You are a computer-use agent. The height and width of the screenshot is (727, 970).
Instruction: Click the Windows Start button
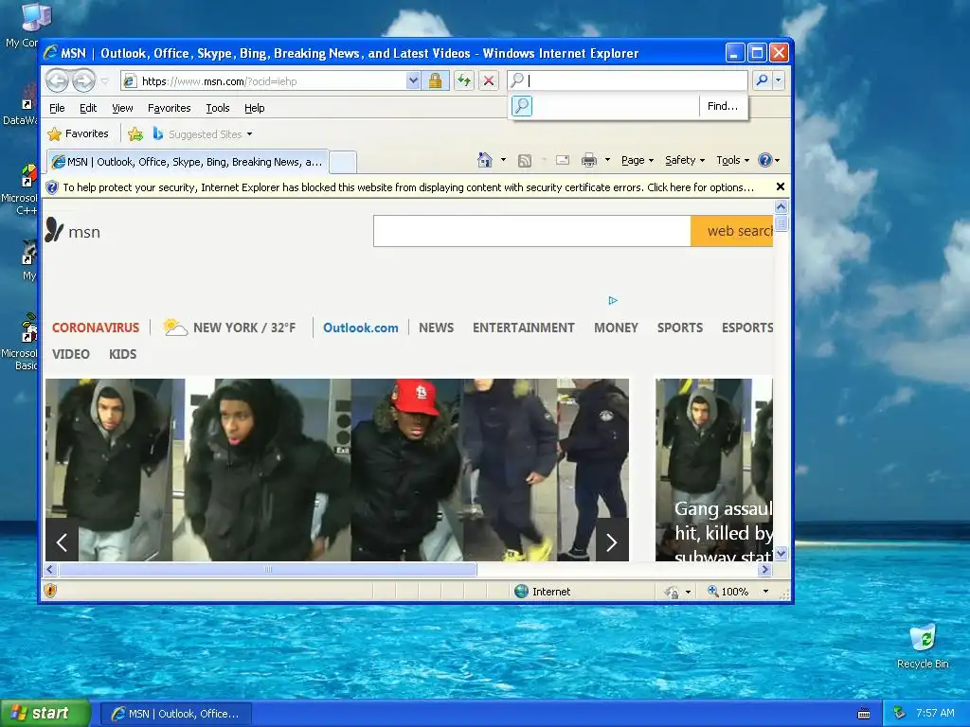(45, 713)
